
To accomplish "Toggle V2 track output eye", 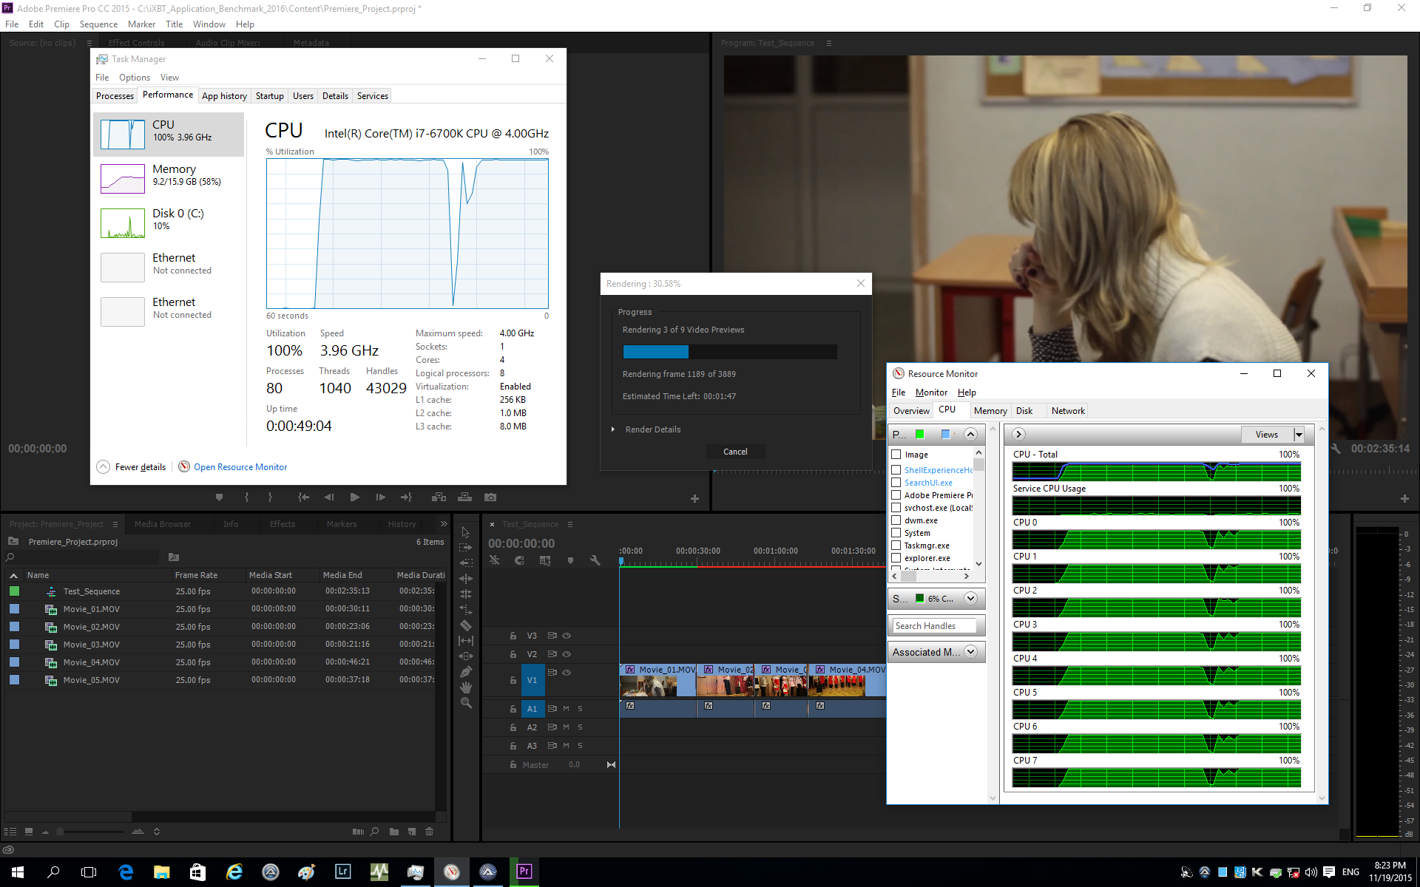I will 567,654.
